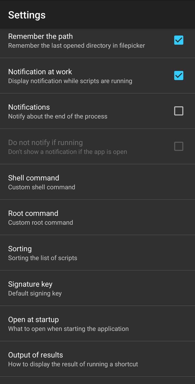Viewport: 195px width, 384px height.
Task: Enable Notifications about end of process
Action: (x=178, y=111)
